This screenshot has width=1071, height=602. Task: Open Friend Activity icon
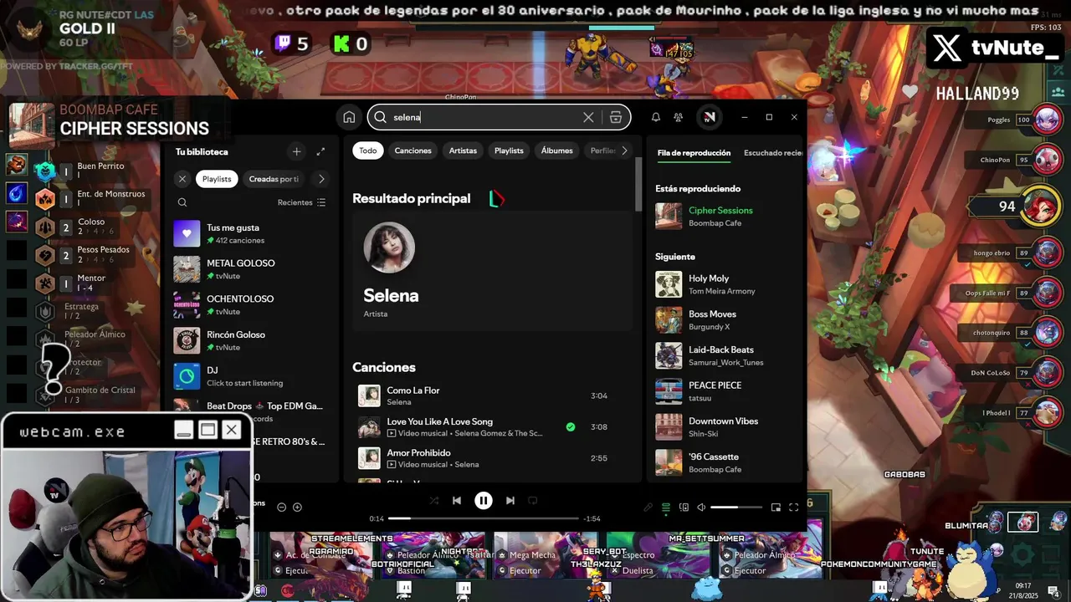click(679, 117)
